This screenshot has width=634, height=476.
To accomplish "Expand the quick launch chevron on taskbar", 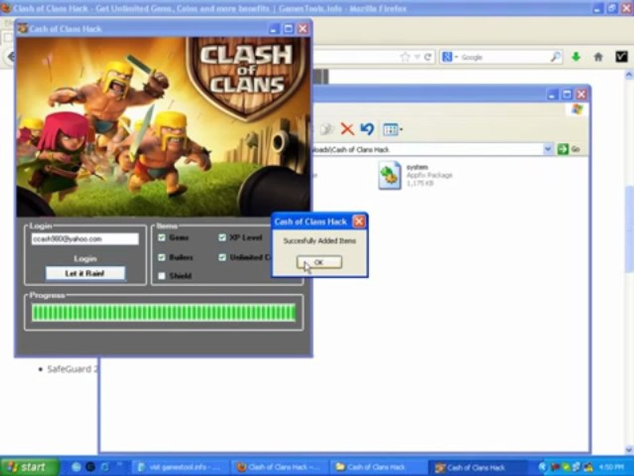I will (x=120, y=464).
